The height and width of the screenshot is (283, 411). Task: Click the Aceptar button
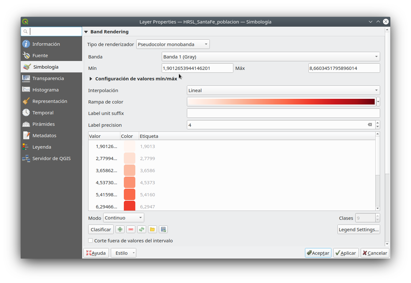318,253
